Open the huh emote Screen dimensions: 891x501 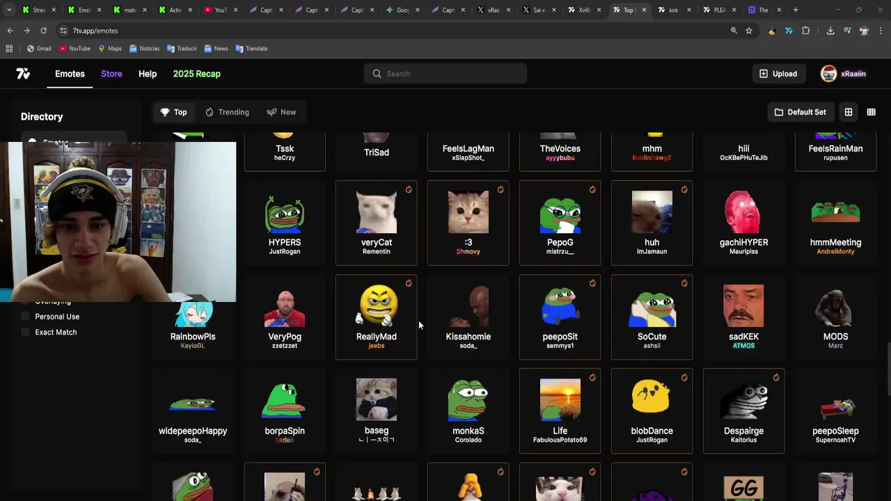652,223
